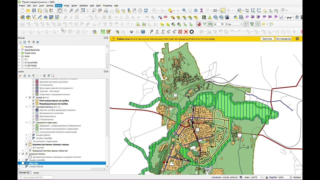Click the Open Project folder icon

tap(28, 10)
